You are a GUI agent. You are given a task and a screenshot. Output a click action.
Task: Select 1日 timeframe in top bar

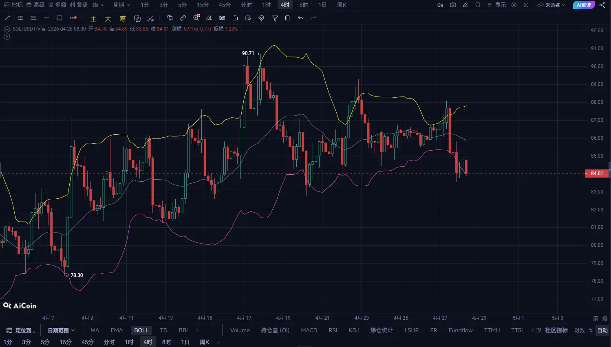tap(322, 5)
